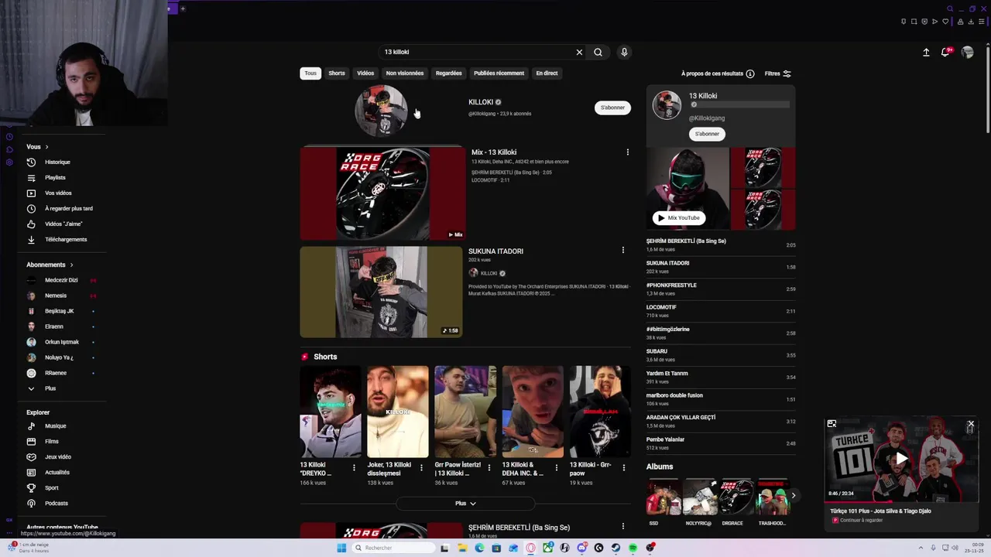The width and height of the screenshot is (991, 557).
Task: Open the browser downloads icon
Action: point(971,22)
